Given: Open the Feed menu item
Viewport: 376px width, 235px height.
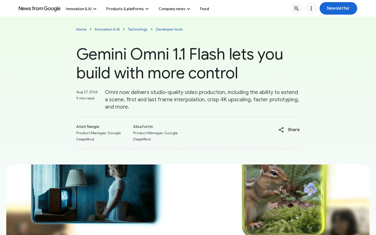Looking at the screenshot, I should tap(204, 9).
